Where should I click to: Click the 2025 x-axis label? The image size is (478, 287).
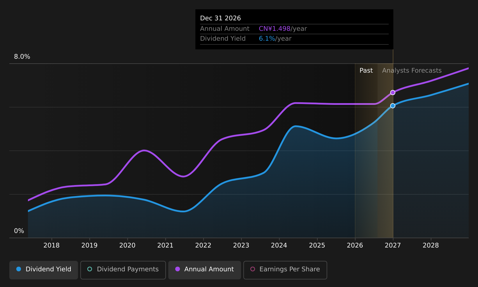coord(317,245)
